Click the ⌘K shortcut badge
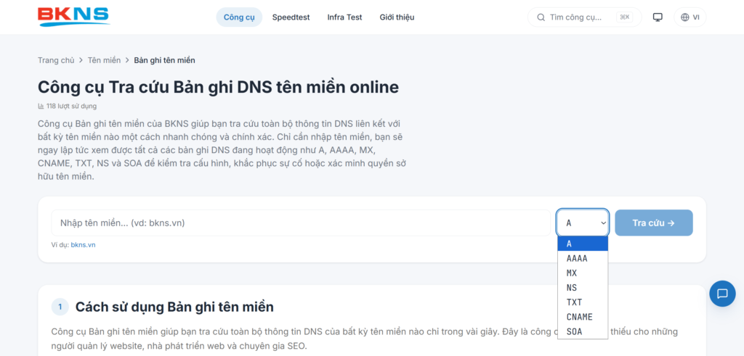Viewport: 744px width, 356px height. click(x=624, y=17)
